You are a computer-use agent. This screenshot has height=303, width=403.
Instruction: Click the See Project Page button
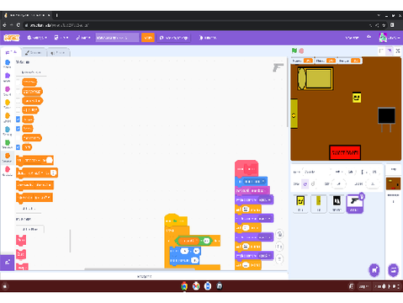(174, 38)
